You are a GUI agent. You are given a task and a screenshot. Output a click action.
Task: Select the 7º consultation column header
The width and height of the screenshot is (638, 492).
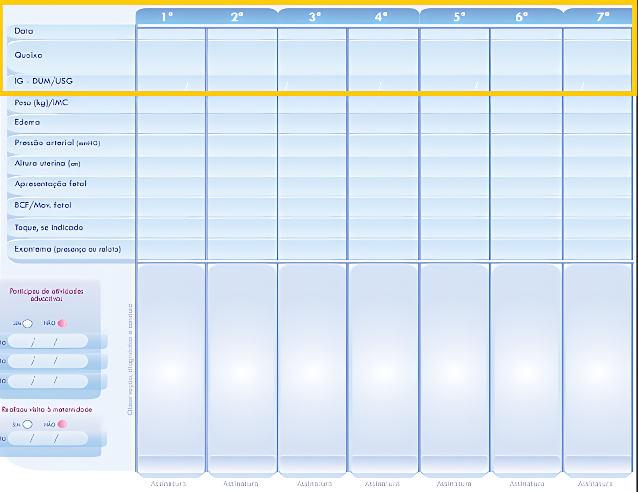[x=603, y=17]
